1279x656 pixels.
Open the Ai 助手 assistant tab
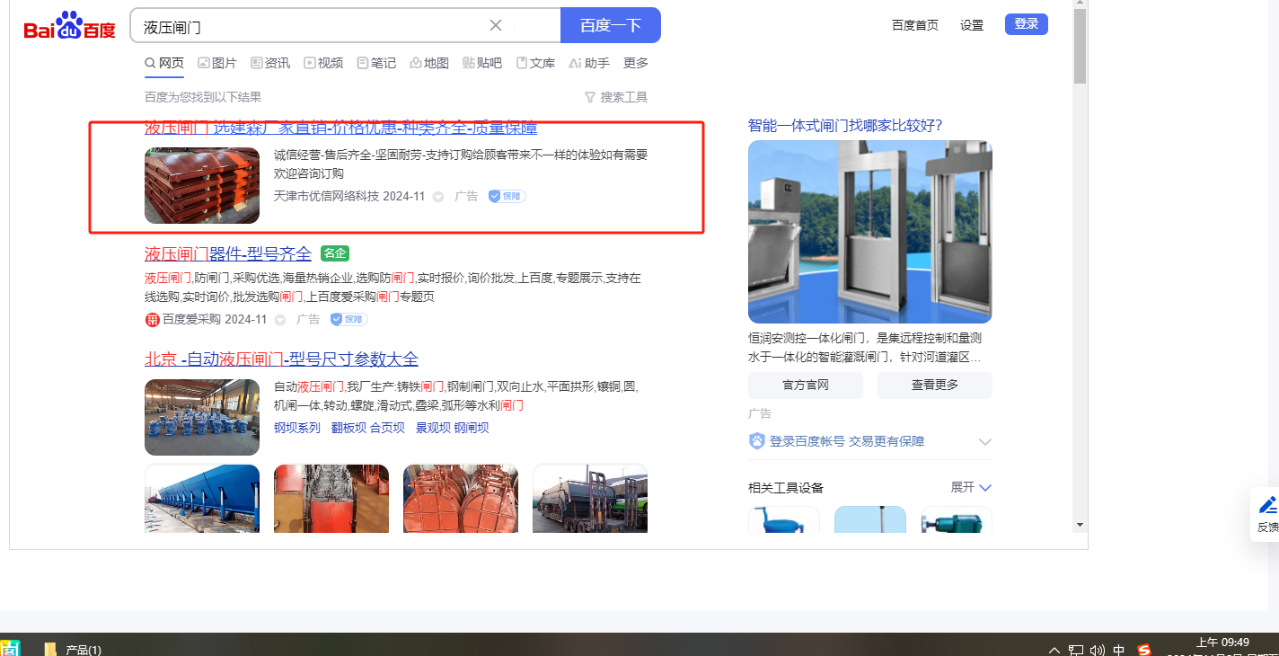pos(589,63)
